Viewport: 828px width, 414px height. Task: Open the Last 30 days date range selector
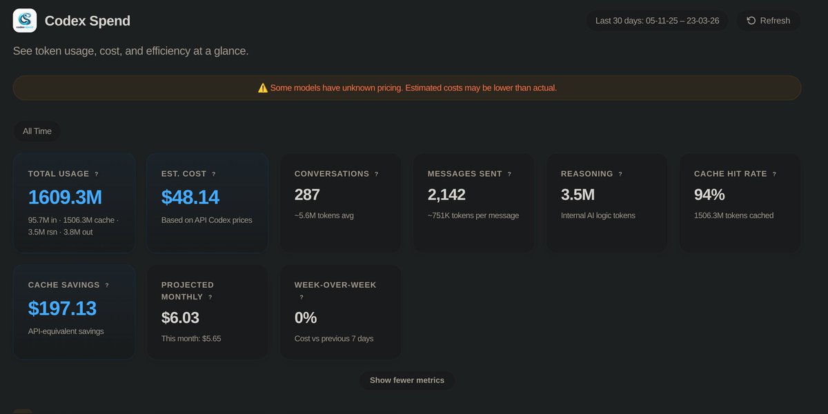(x=657, y=21)
